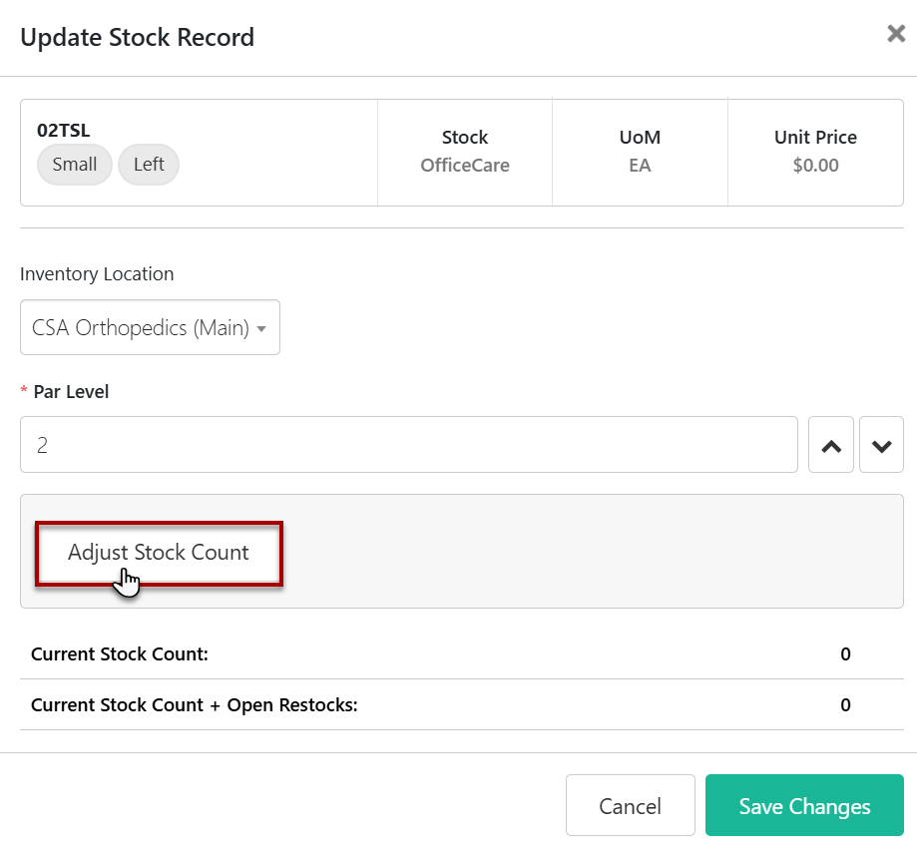Click the Par Level field label
The width and height of the screenshot is (917, 849).
tap(71, 392)
